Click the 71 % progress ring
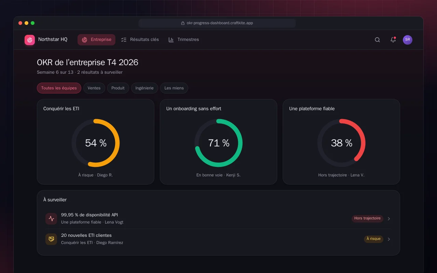This screenshot has height=273, width=437. pyautogui.click(x=218, y=143)
